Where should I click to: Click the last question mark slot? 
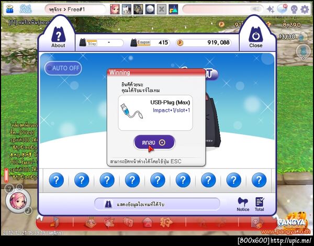point(259,180)
